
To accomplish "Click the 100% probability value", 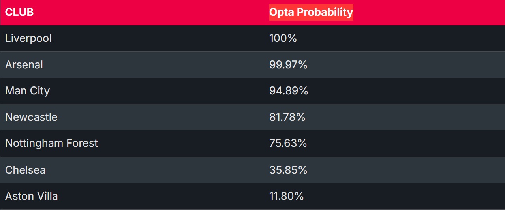I will pyautogui.click(x=283, y=38).
